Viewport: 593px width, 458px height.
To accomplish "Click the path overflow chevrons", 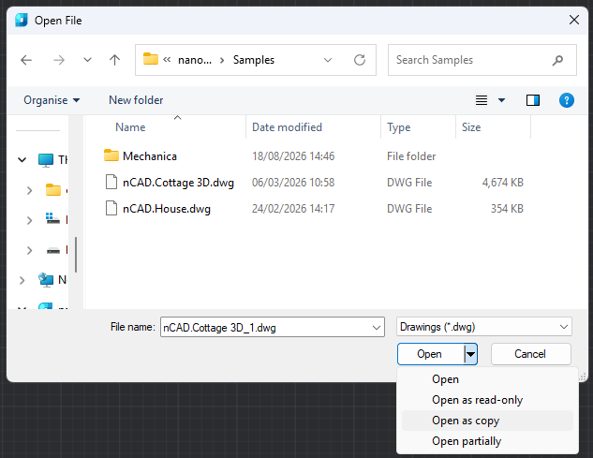I will [x=167, y=60].
